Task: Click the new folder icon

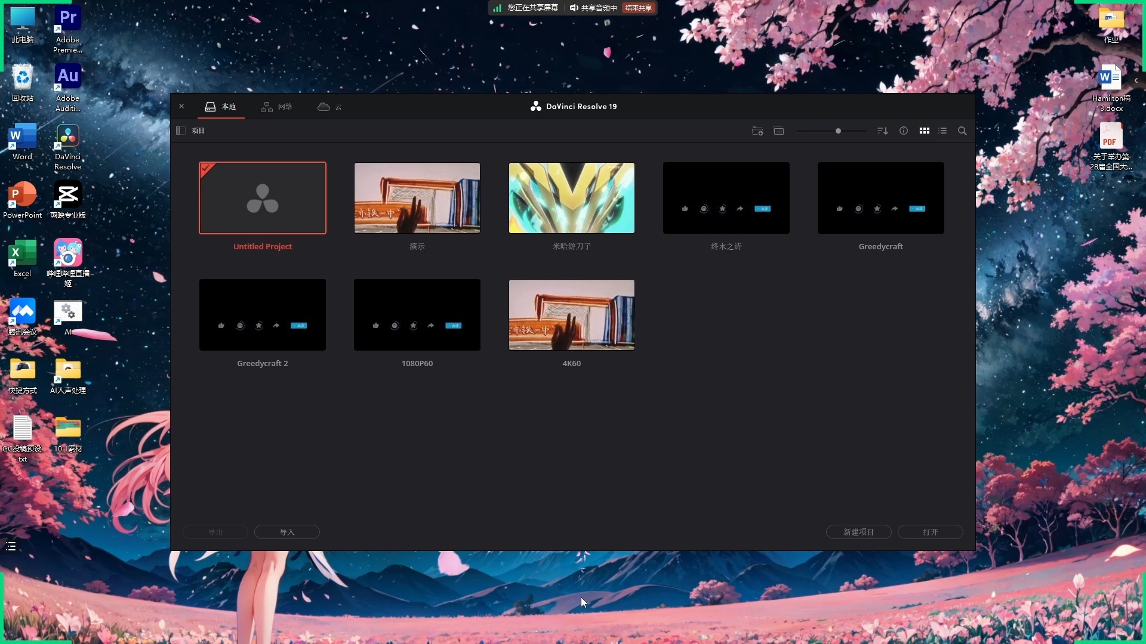Action: (757, 131)
